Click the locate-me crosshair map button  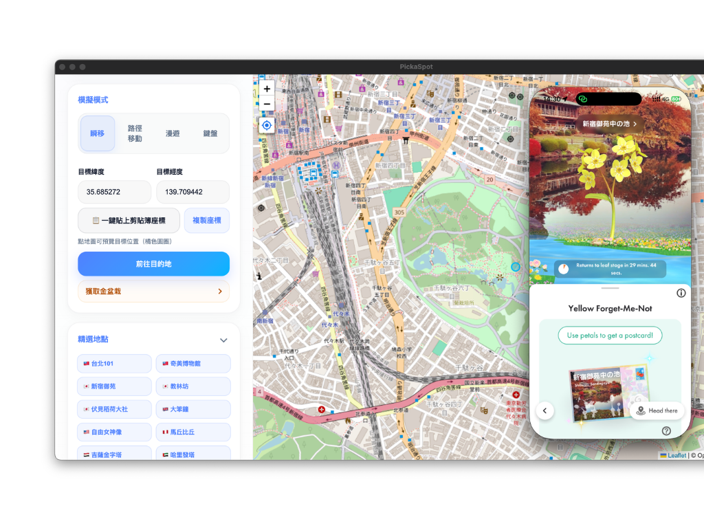tap(267, 125)
